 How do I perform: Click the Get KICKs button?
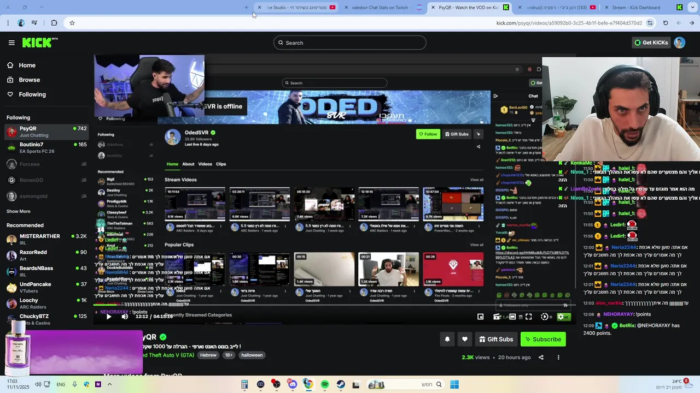[651, 43]
